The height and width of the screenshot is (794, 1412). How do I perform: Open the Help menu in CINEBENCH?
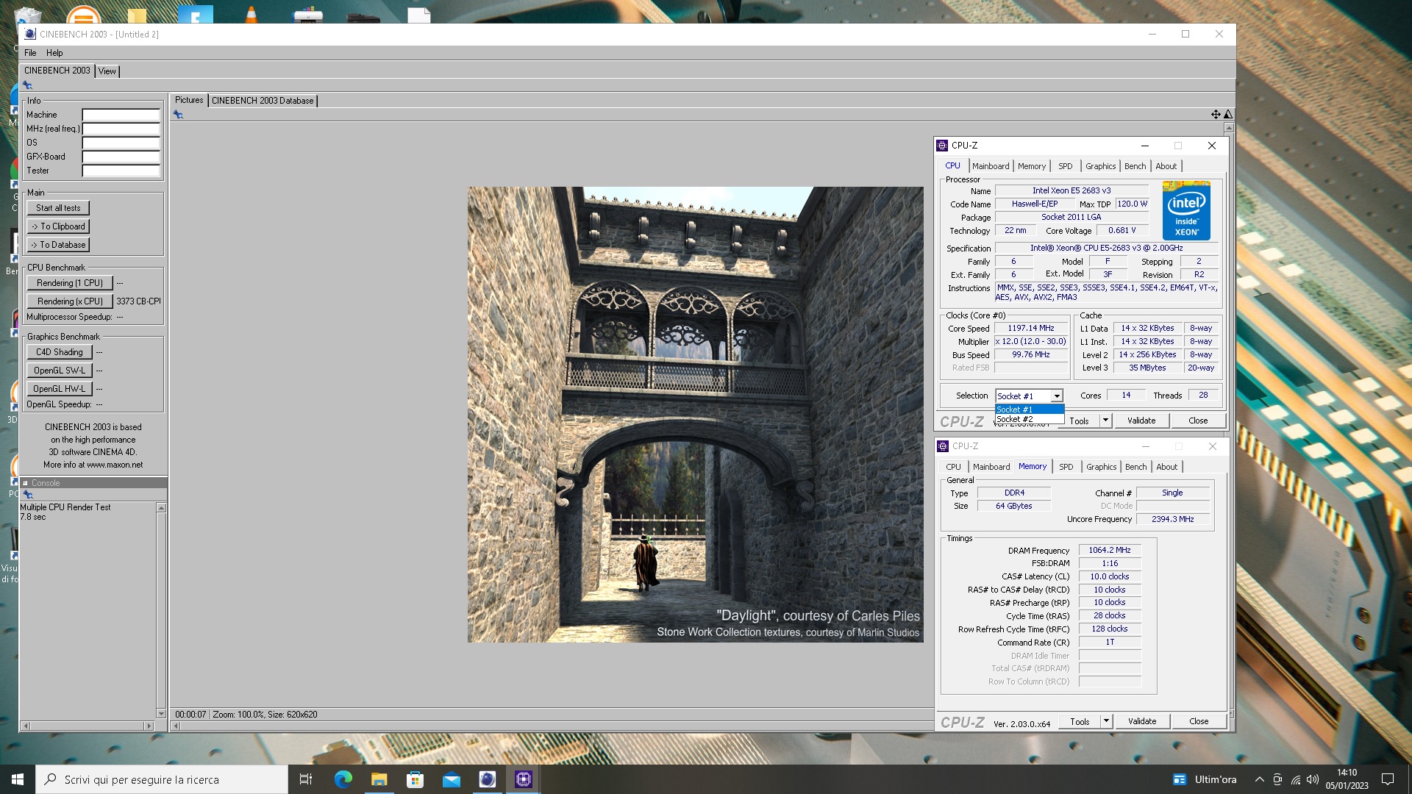[x=54, y=53]
